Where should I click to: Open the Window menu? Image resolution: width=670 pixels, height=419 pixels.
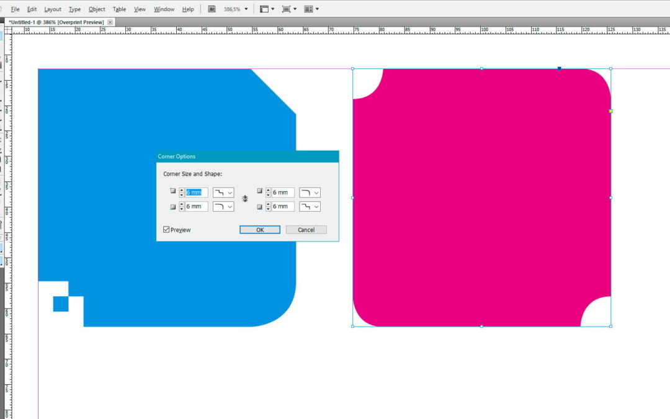pyautogui.click(x=164, y=9)
